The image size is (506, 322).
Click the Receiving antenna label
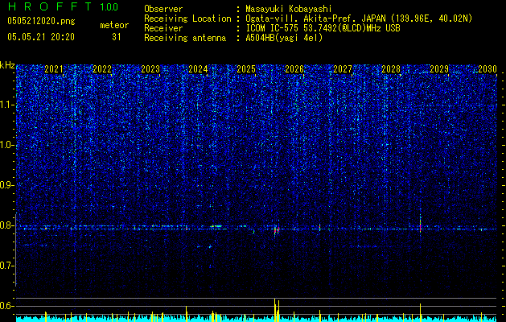pyautogui.click(x=185, y=38)
